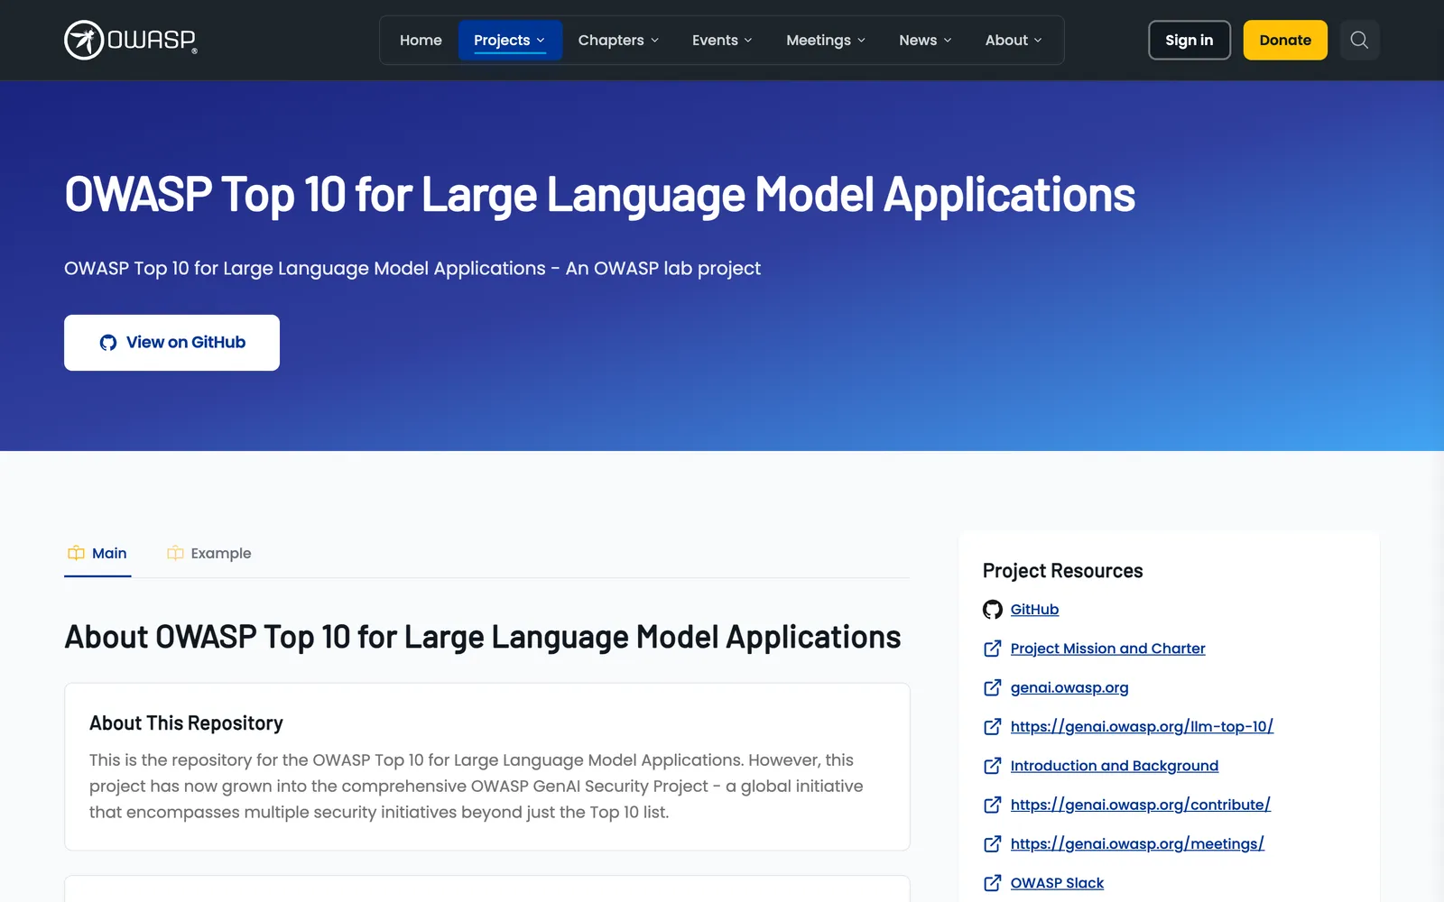Screen dimensions: 1444x902
Task: Open the Chapters menu item
Action: pyautogui.click(x=619, y=41)
